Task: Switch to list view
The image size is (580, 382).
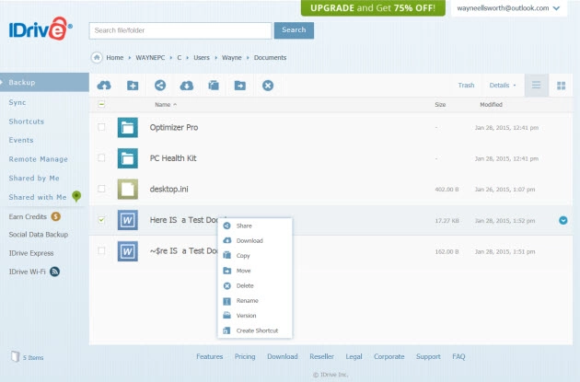Action: [x=536, y=86]
